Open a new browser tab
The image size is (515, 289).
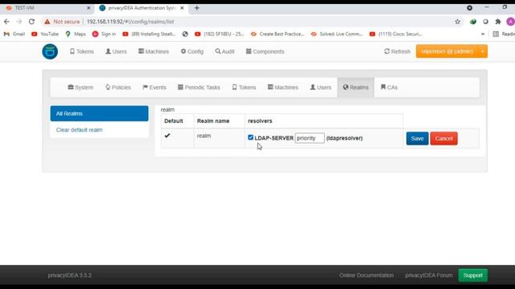point(196,8)
